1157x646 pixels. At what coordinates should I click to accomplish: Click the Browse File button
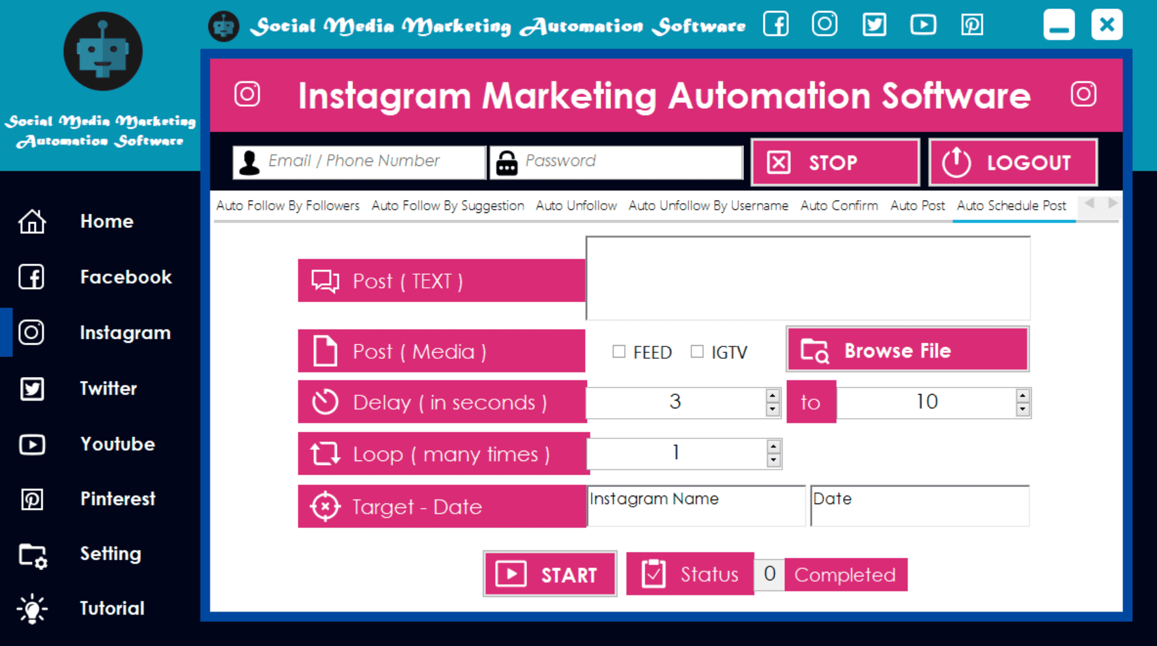coord(907,350)
